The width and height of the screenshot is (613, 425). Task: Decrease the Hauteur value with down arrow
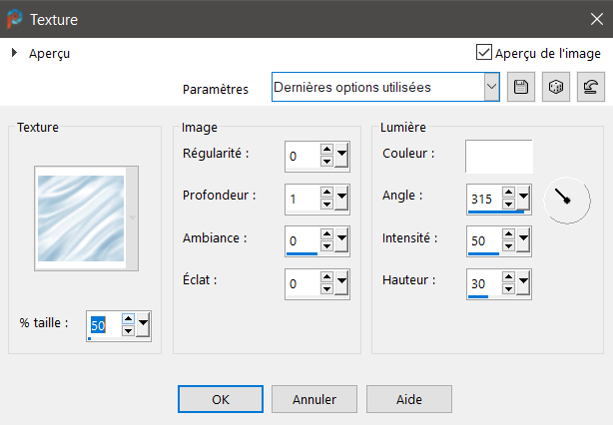(x=508, y=290)
